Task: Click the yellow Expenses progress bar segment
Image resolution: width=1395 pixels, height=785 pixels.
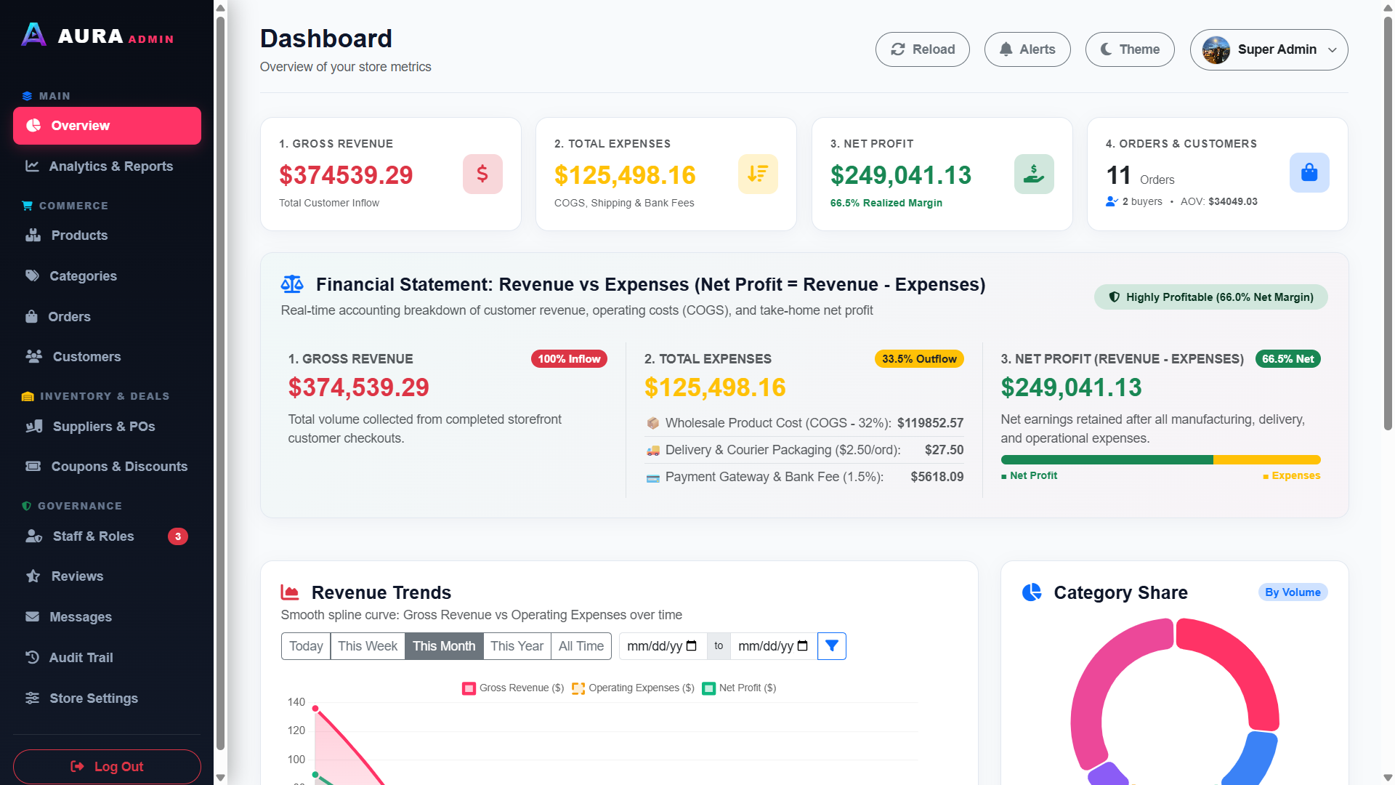Action: 1266,460
